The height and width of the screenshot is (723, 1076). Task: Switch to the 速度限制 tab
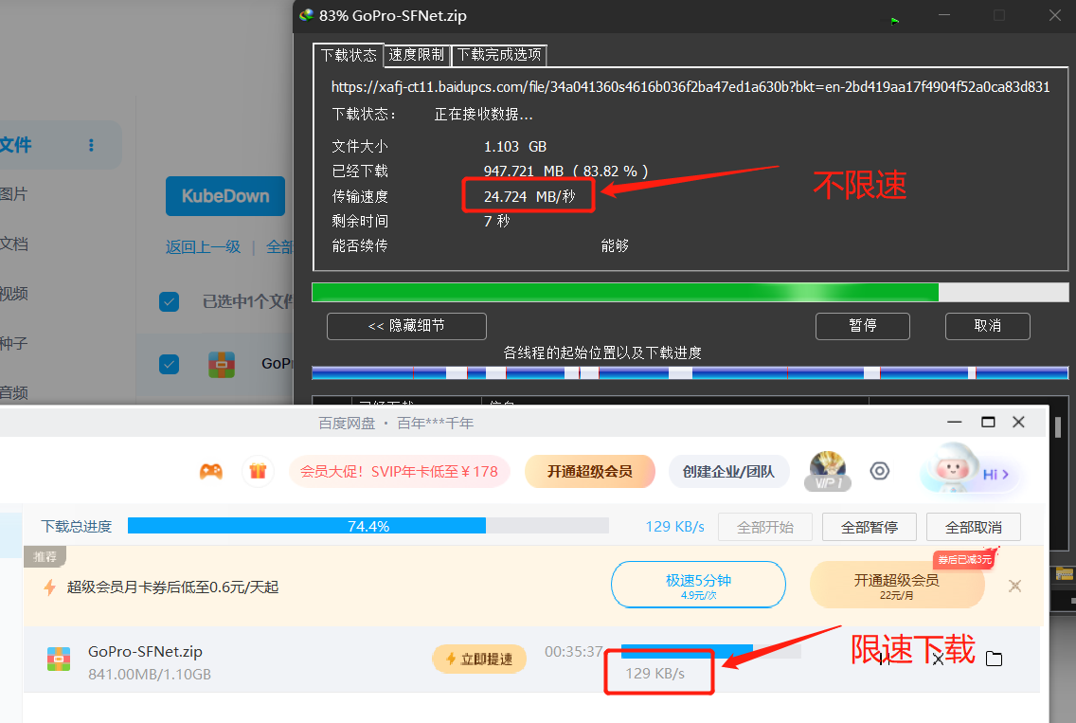tap(417, 55)
